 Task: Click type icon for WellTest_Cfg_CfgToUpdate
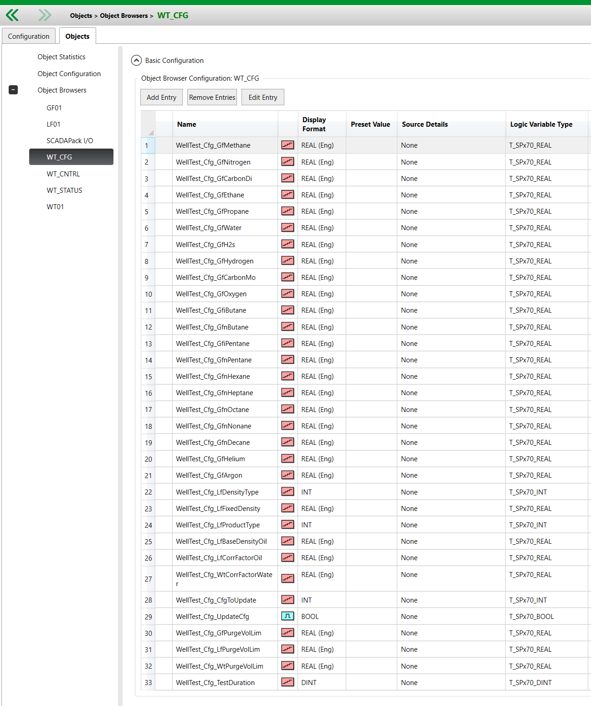[x=288, y=600]
